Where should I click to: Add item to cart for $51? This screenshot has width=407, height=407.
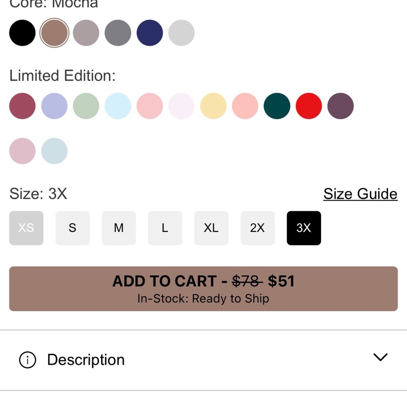click(203, 289)
